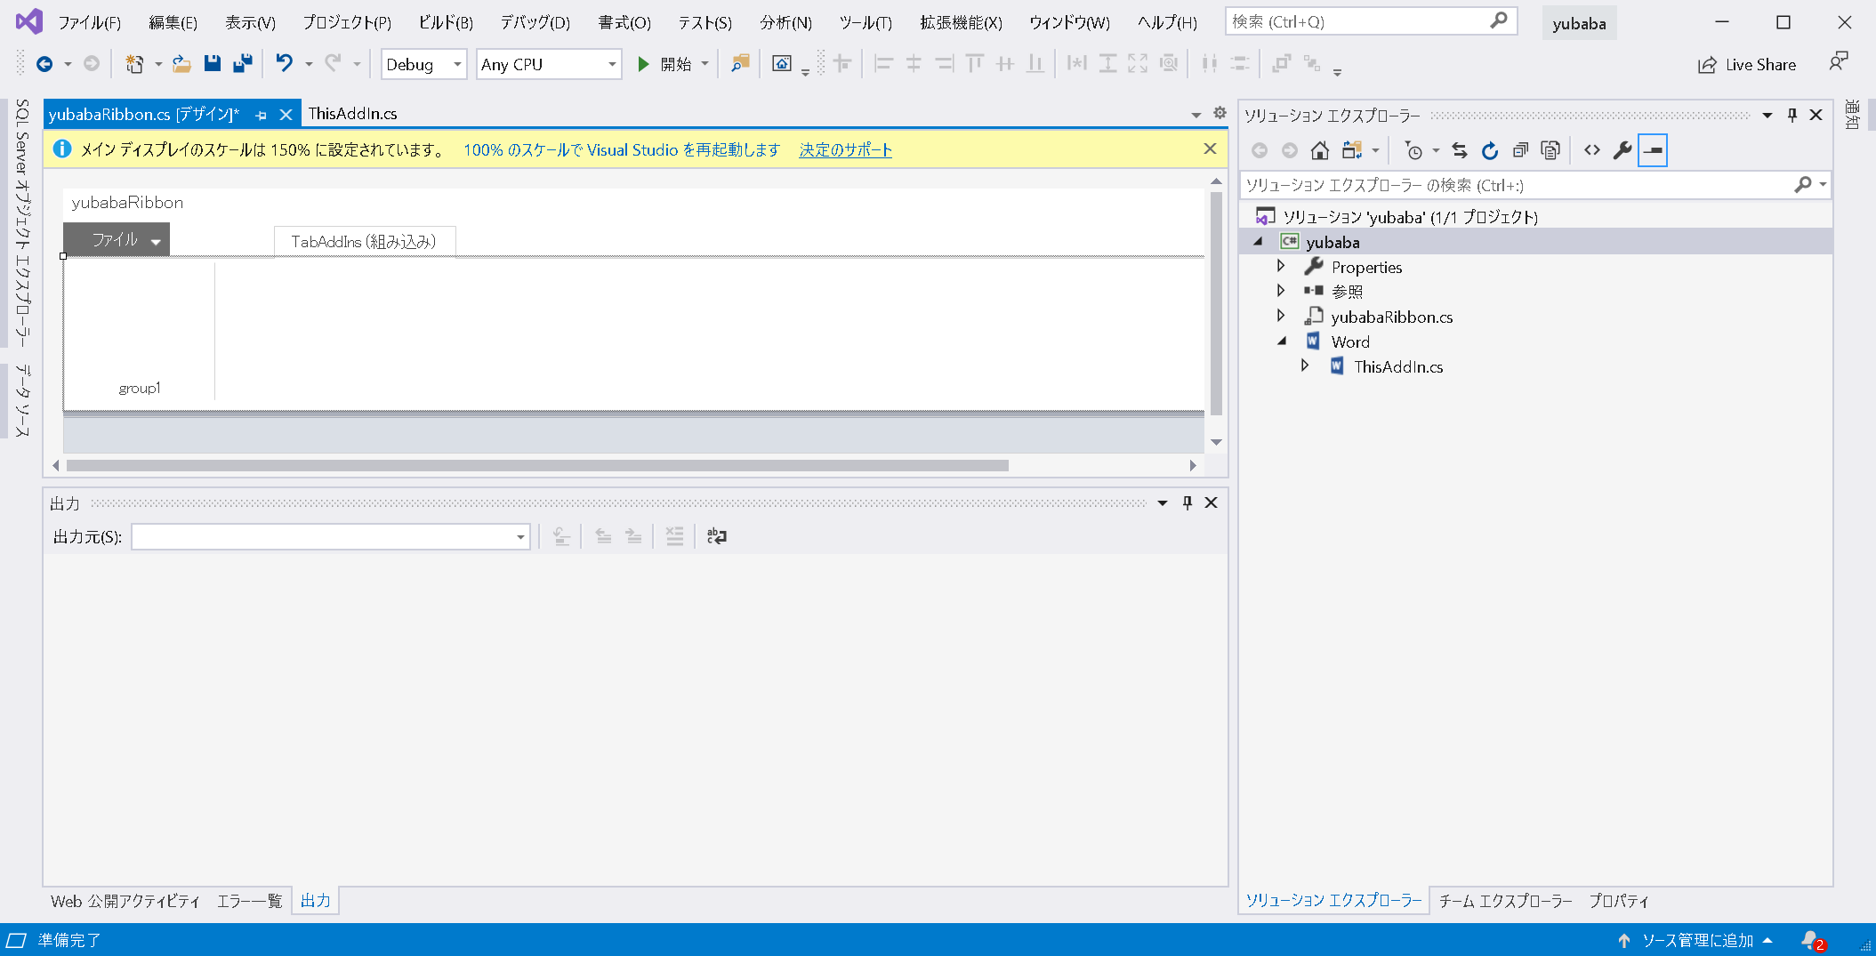Image resolution: width=1876 pixels, height=956 pixels.
Task: Click the restart Visual Studio at 100% scale link
Action: coord(621,149)
